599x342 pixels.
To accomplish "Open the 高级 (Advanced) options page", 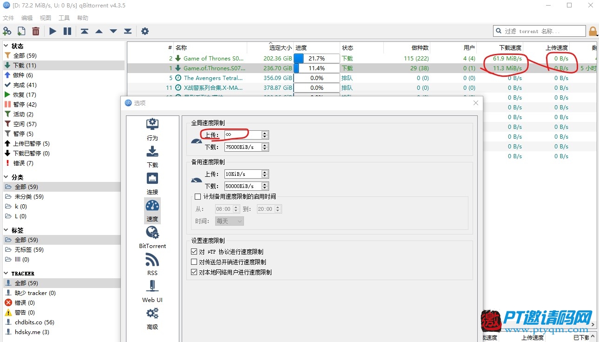I will pos(152,318).
